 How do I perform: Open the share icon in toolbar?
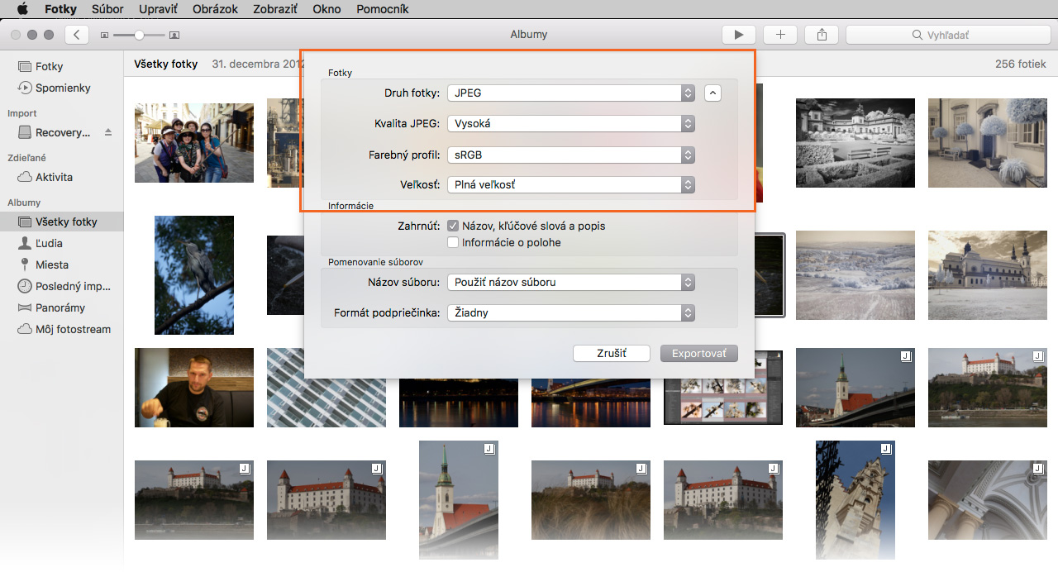tap(822, 35)
